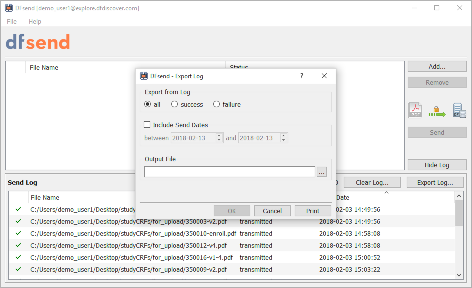Click the Export Log dialog help question mark
Screen dimensions: 472x288
click(302, 76)
